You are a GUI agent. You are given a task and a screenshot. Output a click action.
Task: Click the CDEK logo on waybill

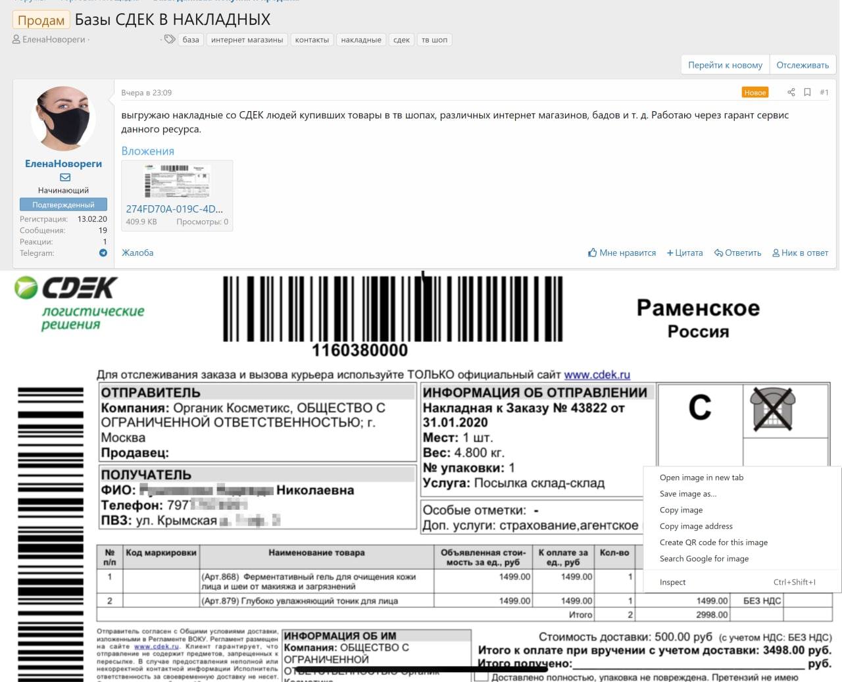tap(79, 303)
